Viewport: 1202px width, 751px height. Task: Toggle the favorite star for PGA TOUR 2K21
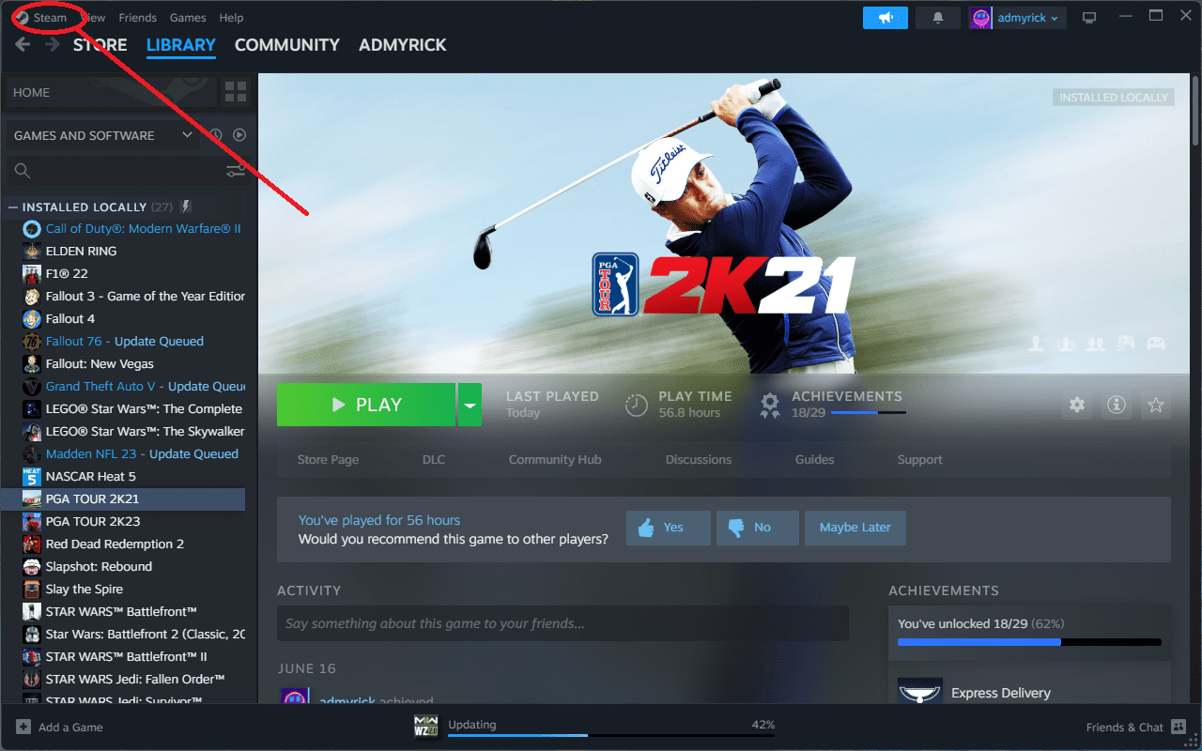(x=1156, y=406)
